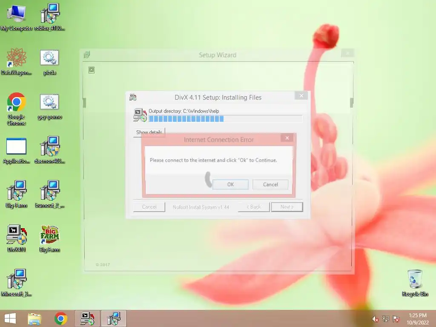Screen dimensions: 436x327
Task: Click the taskbar clock showing 1:25 PM
Action: click(418, 319)
